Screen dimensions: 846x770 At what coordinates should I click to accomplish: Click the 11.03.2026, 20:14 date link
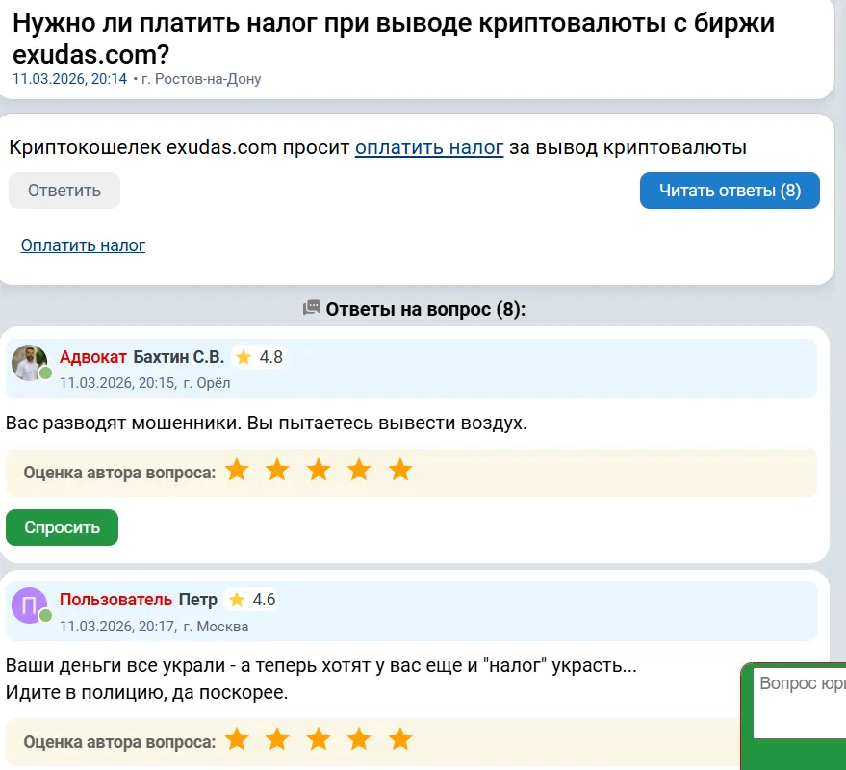coord(69,79)
